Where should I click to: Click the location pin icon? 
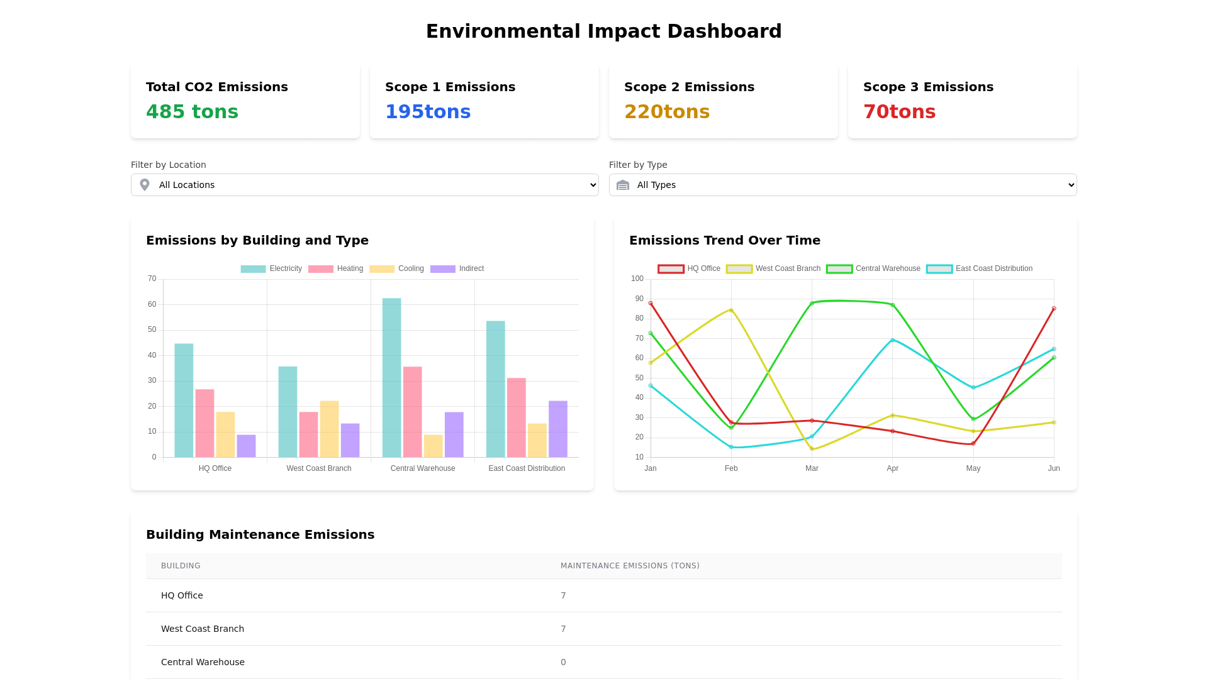pyautogui.click(x=145, y=185)
